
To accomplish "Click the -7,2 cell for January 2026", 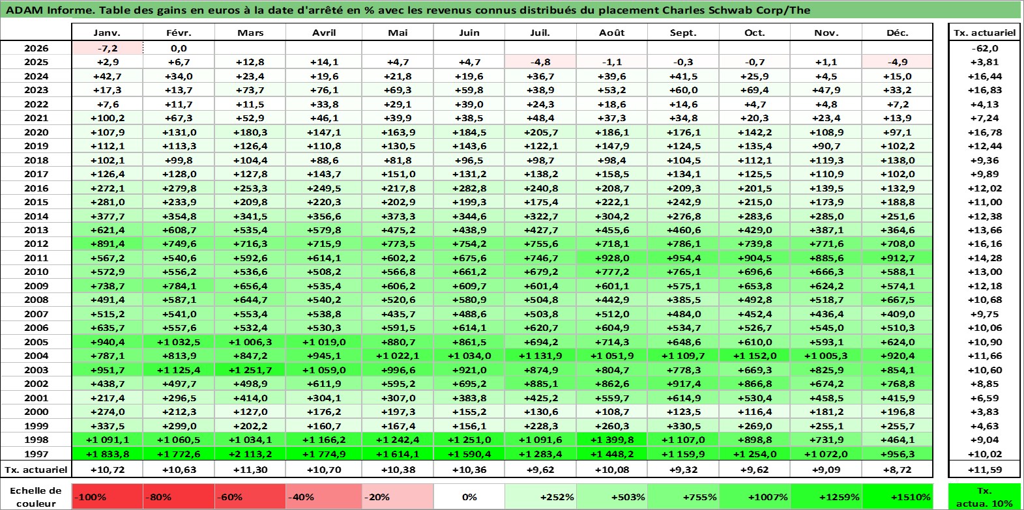I will [x=107, y=48].
